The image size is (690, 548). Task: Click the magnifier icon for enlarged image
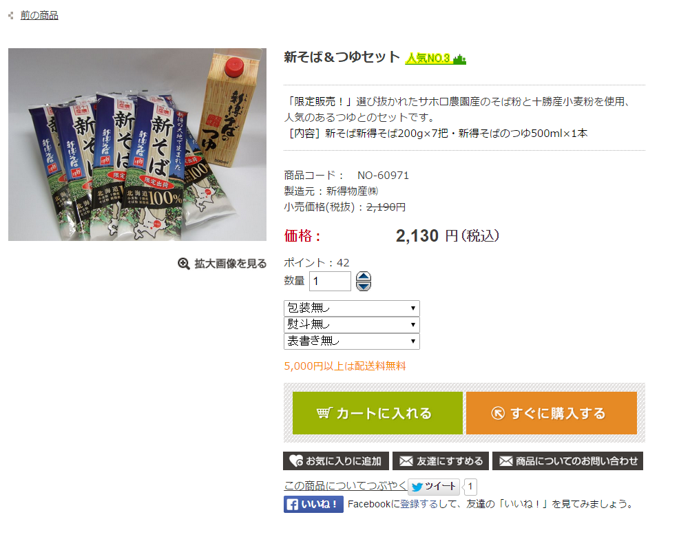[x=183, y=264]
